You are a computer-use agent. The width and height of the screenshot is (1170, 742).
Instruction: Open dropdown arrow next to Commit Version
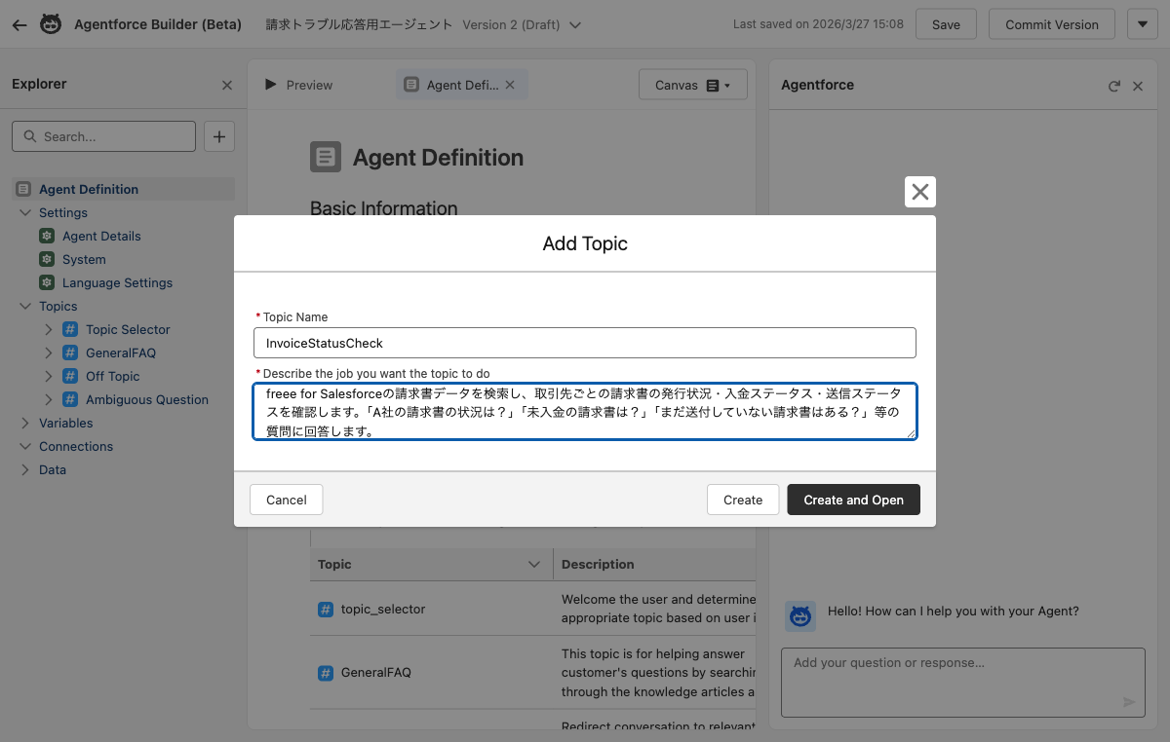[x=1142, y=24]
